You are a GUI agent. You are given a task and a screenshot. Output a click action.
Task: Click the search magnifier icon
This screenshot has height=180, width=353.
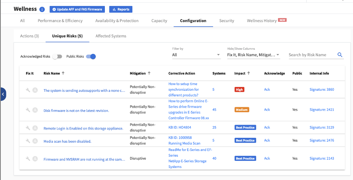(x=340, y=55)
